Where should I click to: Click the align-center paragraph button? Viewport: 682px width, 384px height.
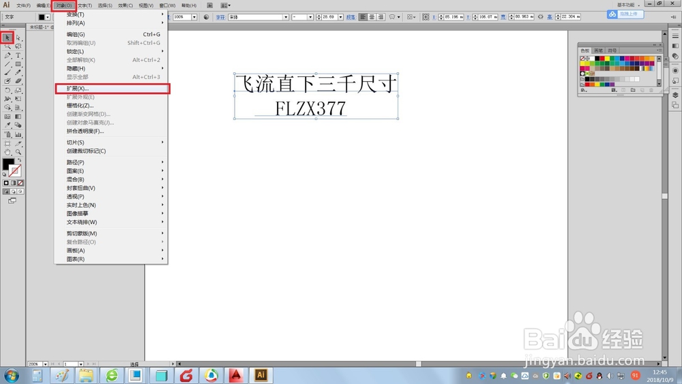372,17
